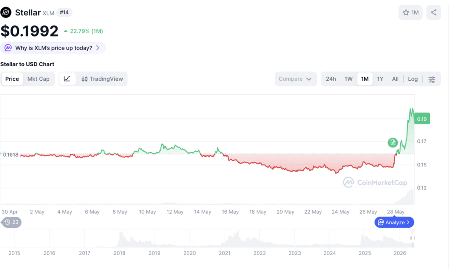Open the Analyze button arrow
Screen dimensions: 450x269
coord(394,222)
